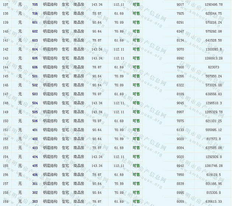Image resolution: width=232 pixels, height=206 pixels.
Task: Click the row number 145 cell
Action: click(x=6, y=76)
